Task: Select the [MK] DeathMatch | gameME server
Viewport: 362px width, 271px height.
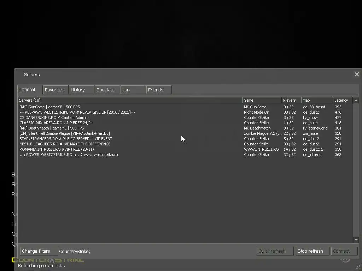Action: click(x=185, y=128)
